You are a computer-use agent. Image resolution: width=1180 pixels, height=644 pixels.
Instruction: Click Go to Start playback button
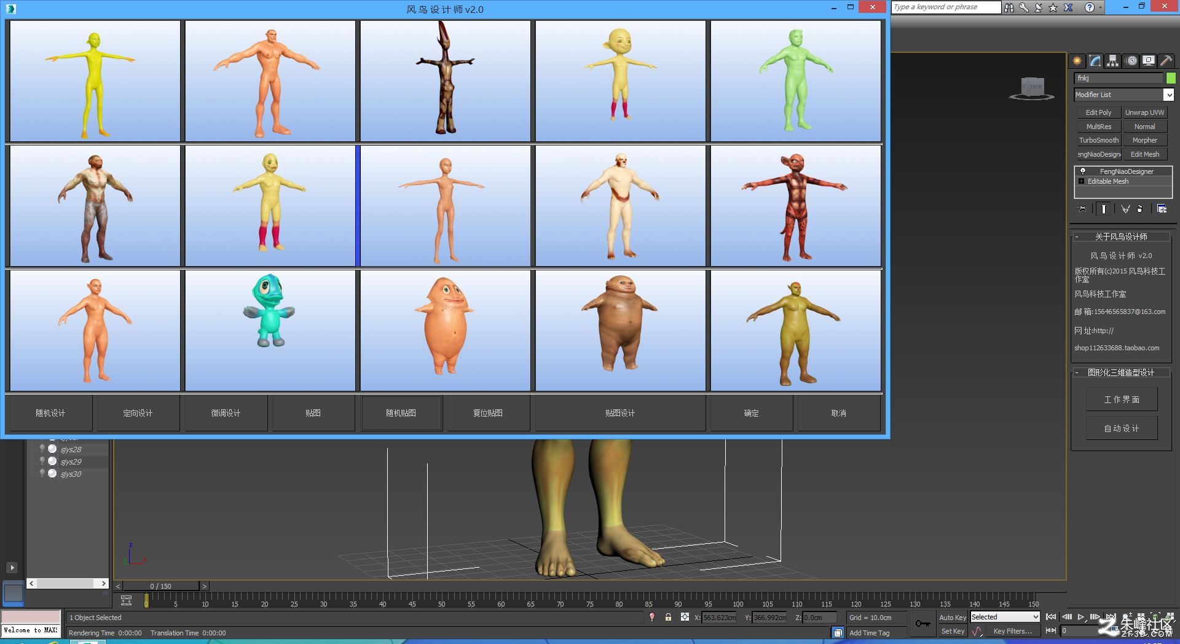(1051, 617)
